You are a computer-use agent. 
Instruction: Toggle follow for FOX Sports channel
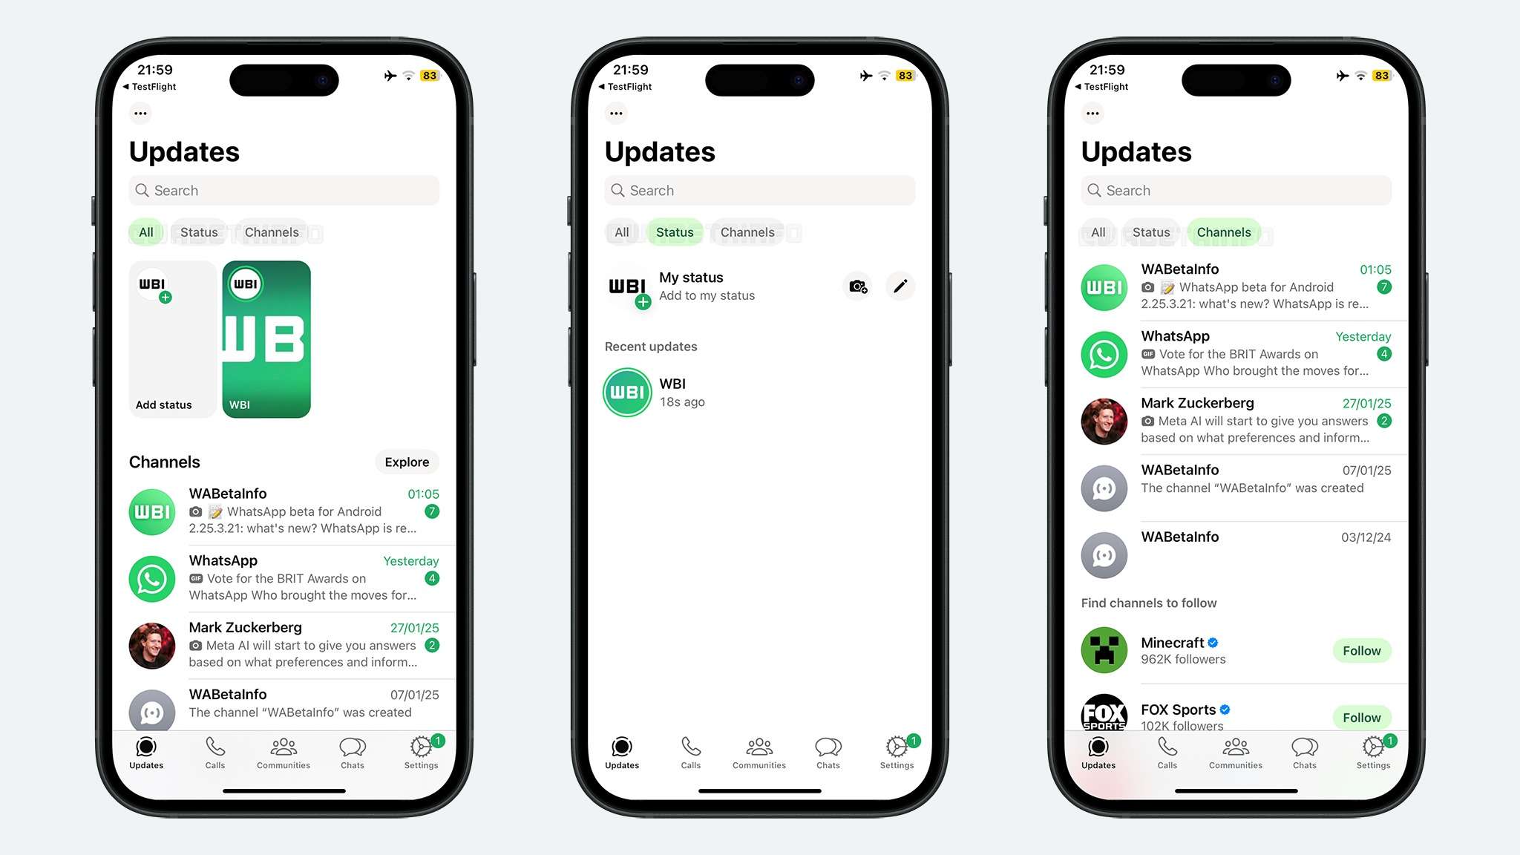coord(1363,717)
